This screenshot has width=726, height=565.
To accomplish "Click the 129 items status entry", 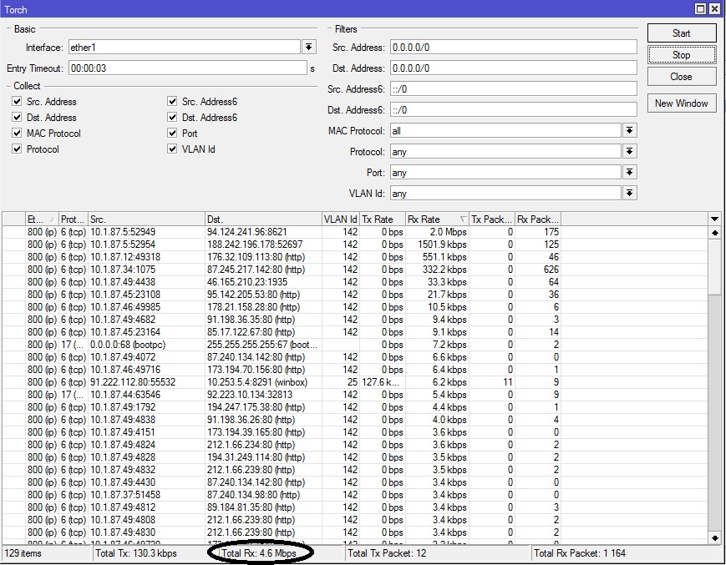I will tap(23, 553).
